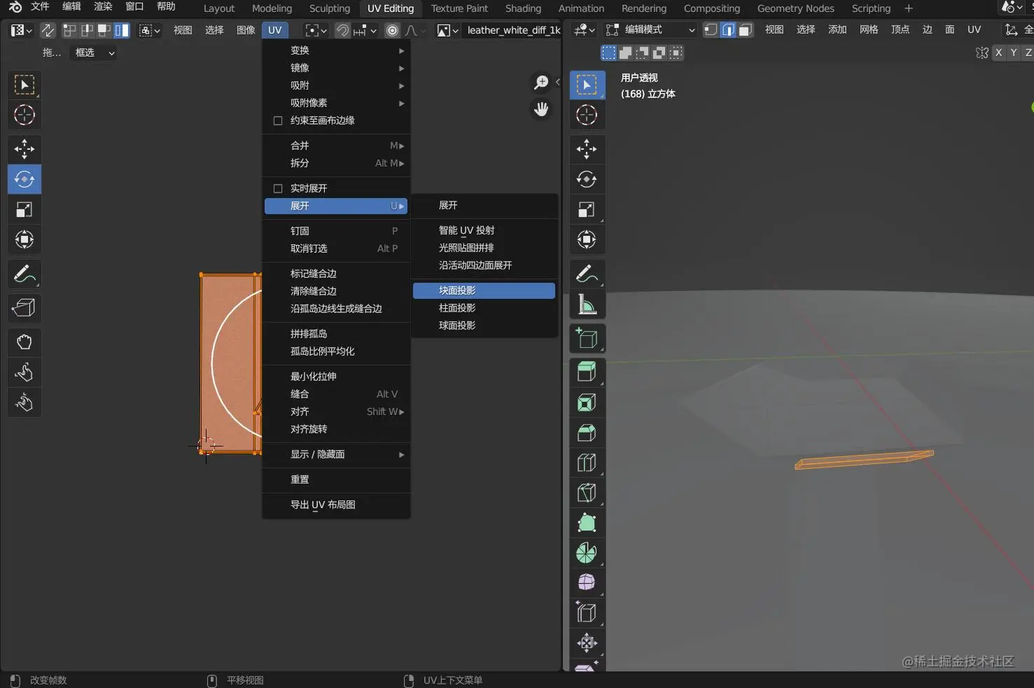The width and height of the screenshot is (1034, 688).
Task: Open the 文件 menu
Action: 40,7
